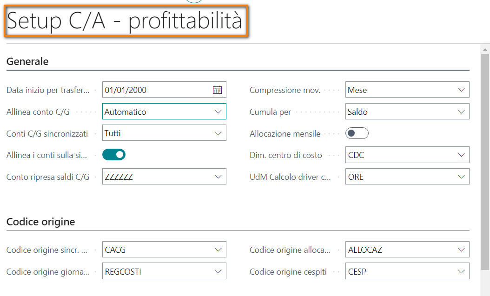Open Conti C/G sincronizzati dropdown
490x296 pixels.
(218, 133)
